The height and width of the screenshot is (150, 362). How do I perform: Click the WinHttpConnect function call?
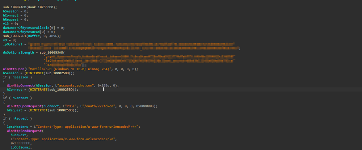(x=20, y=85)
